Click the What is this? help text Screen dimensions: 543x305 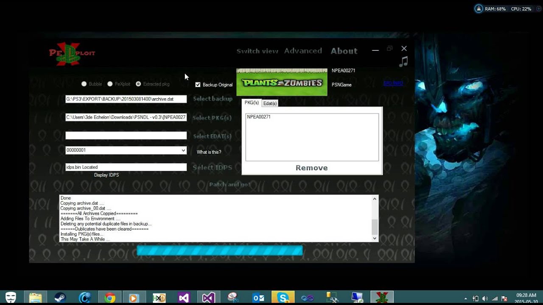(209, 152)
